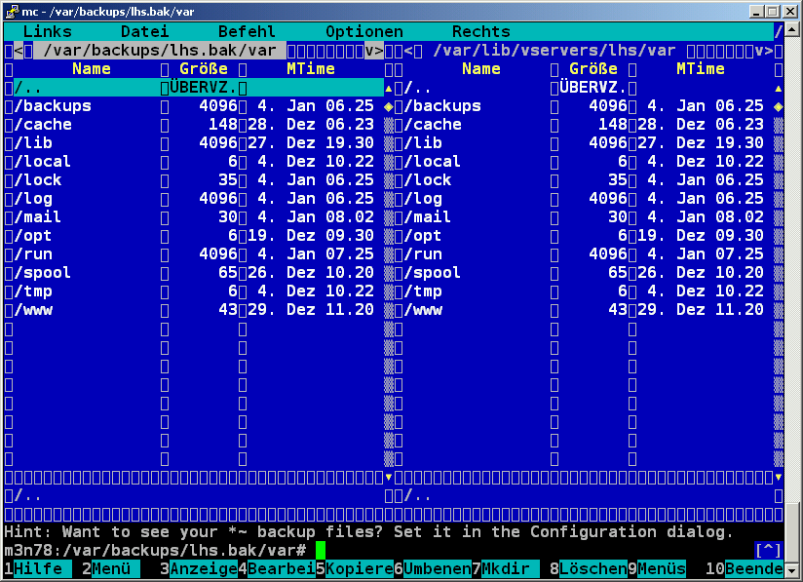Open the Links menu
This screenshot has height=582, width=803.
pos(47,31)
